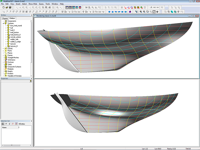Expand the Curves category in tree

tap(3, 49)
